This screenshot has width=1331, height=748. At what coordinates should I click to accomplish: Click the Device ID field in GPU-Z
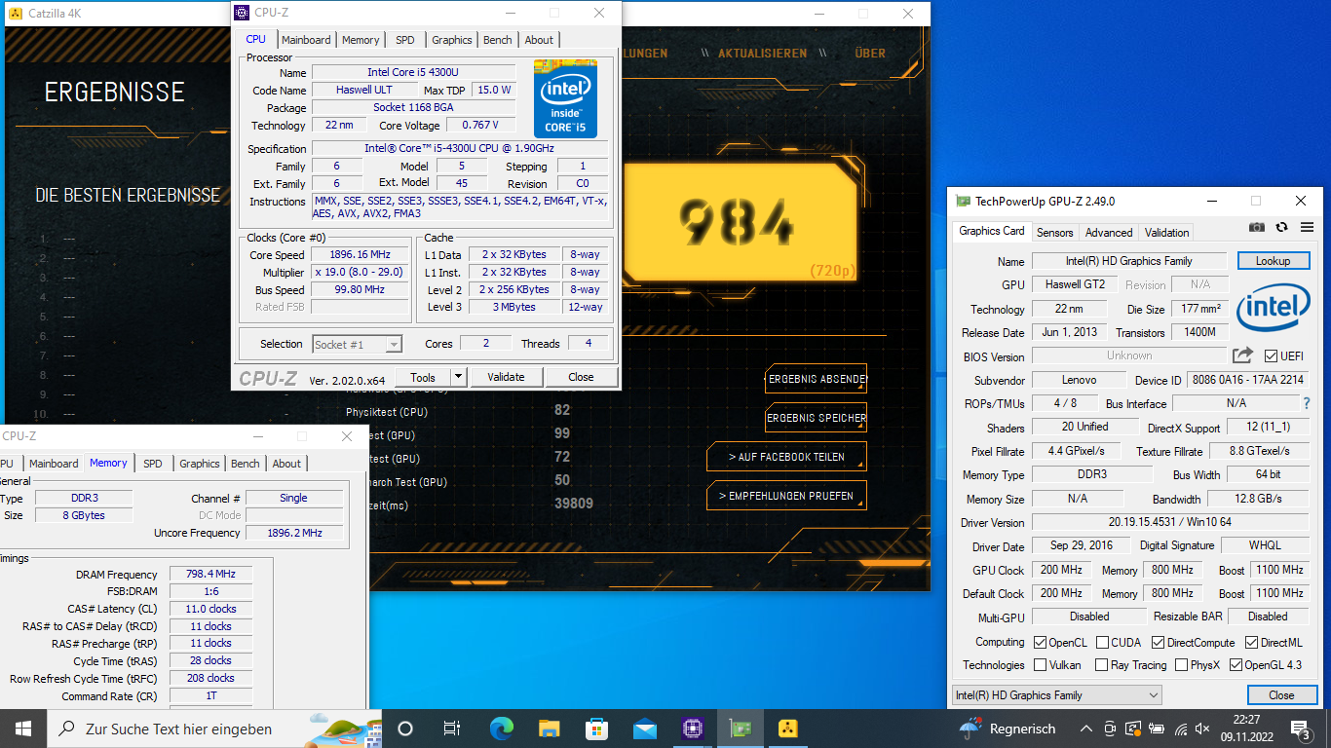click(1249, 380)
